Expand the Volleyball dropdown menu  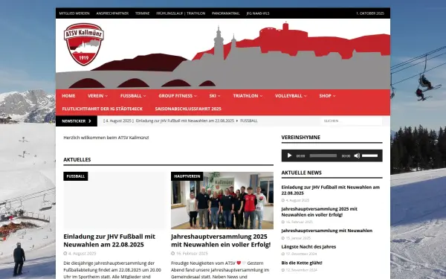(x=291, y=96)
